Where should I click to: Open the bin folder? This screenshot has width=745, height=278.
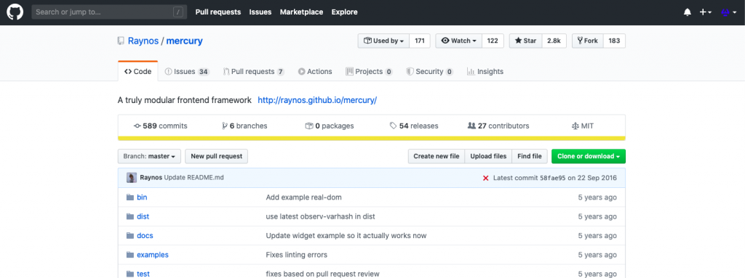(x=142, y=197)
